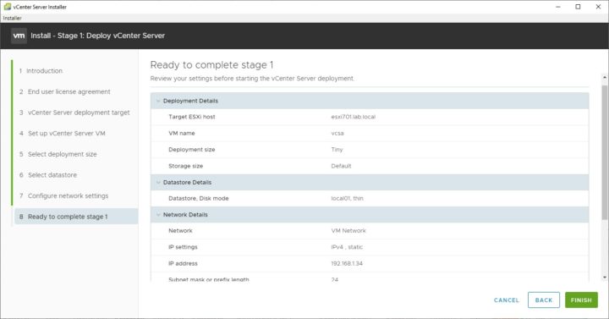Viewport: 609px width, 319px height.
Task: Click the Ready to complete stage 1 heading
Action: coord(211,65)
